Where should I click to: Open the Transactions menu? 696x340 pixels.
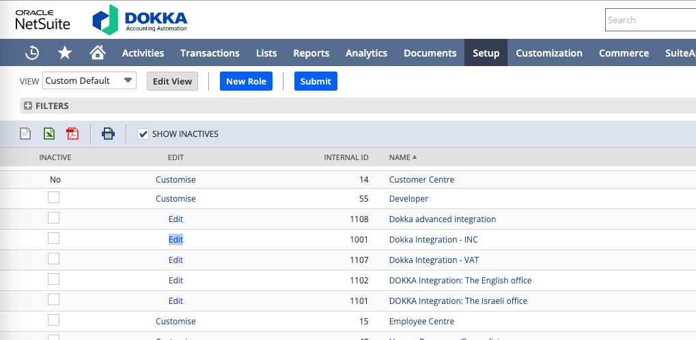pyautogui.click(x=210, y=53)
